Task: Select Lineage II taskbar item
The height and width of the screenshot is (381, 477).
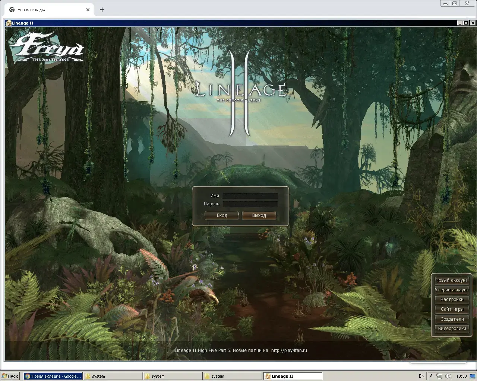Action: click(293, 376)
